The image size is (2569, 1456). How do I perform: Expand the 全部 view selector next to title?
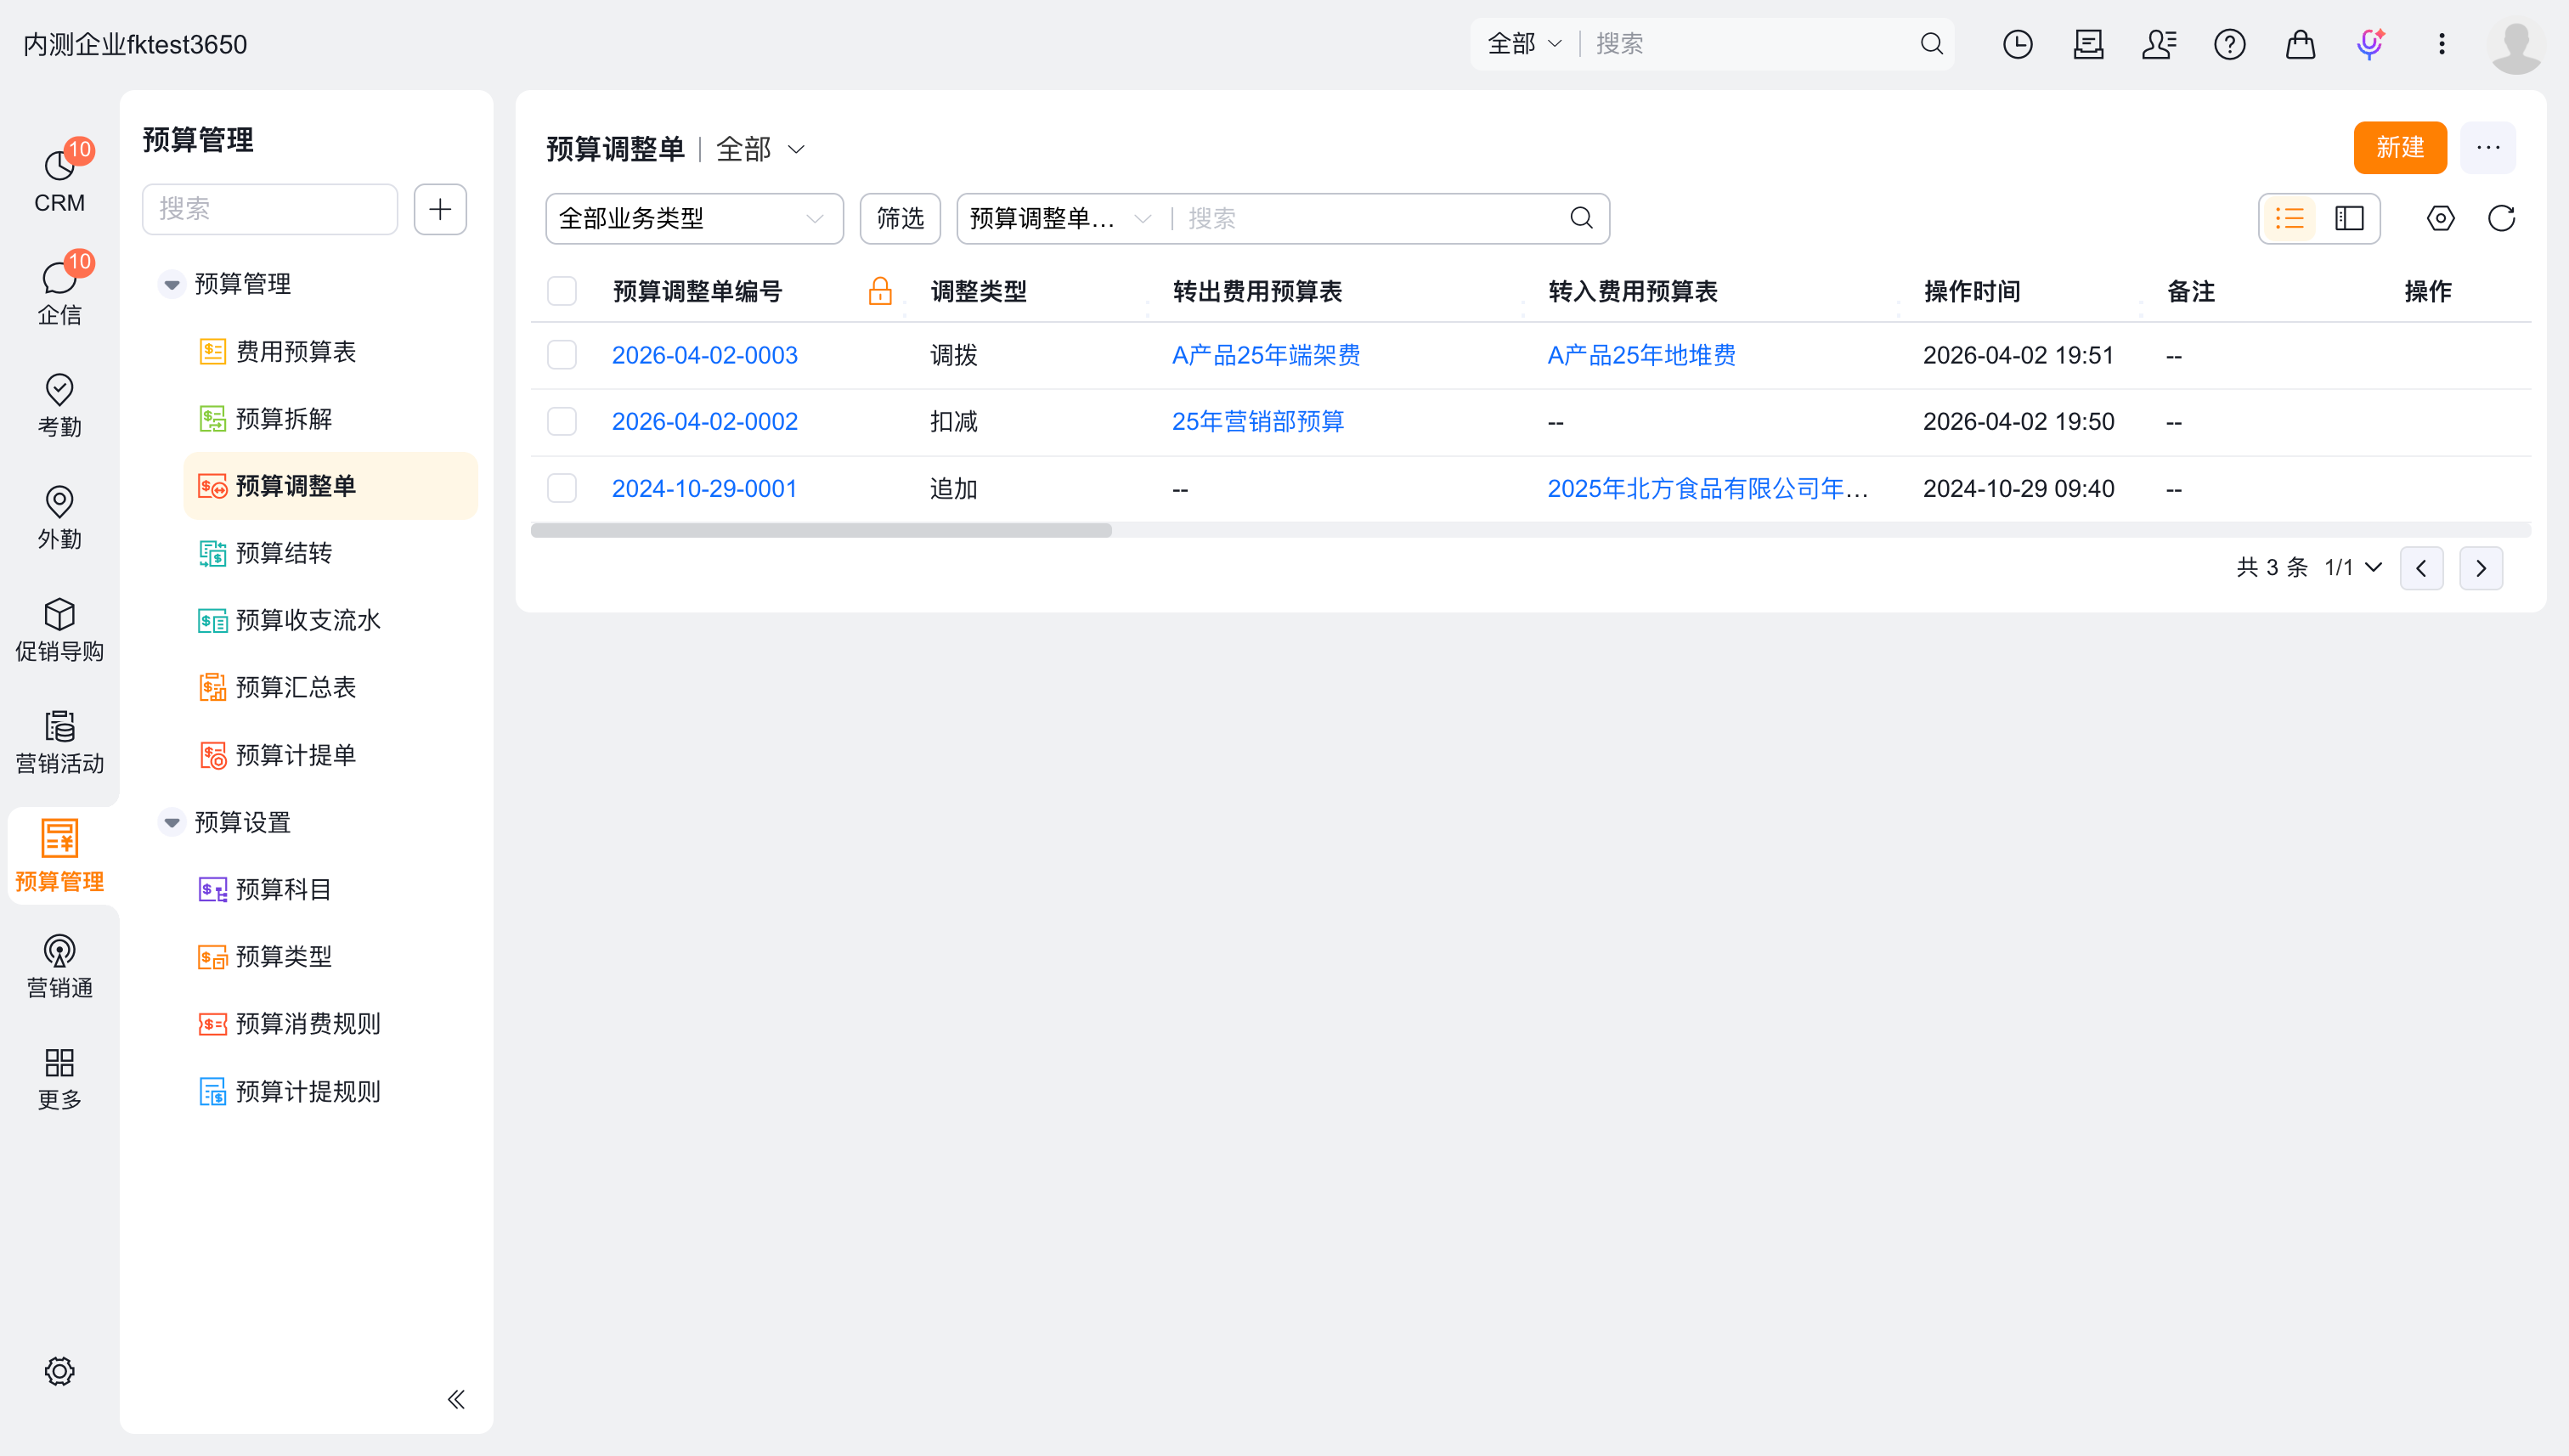761,149
